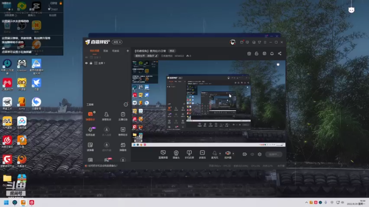Open the 迅雷 blue bird desktop shortcut
Screen dimensions: 369x207
pos(36,84)
